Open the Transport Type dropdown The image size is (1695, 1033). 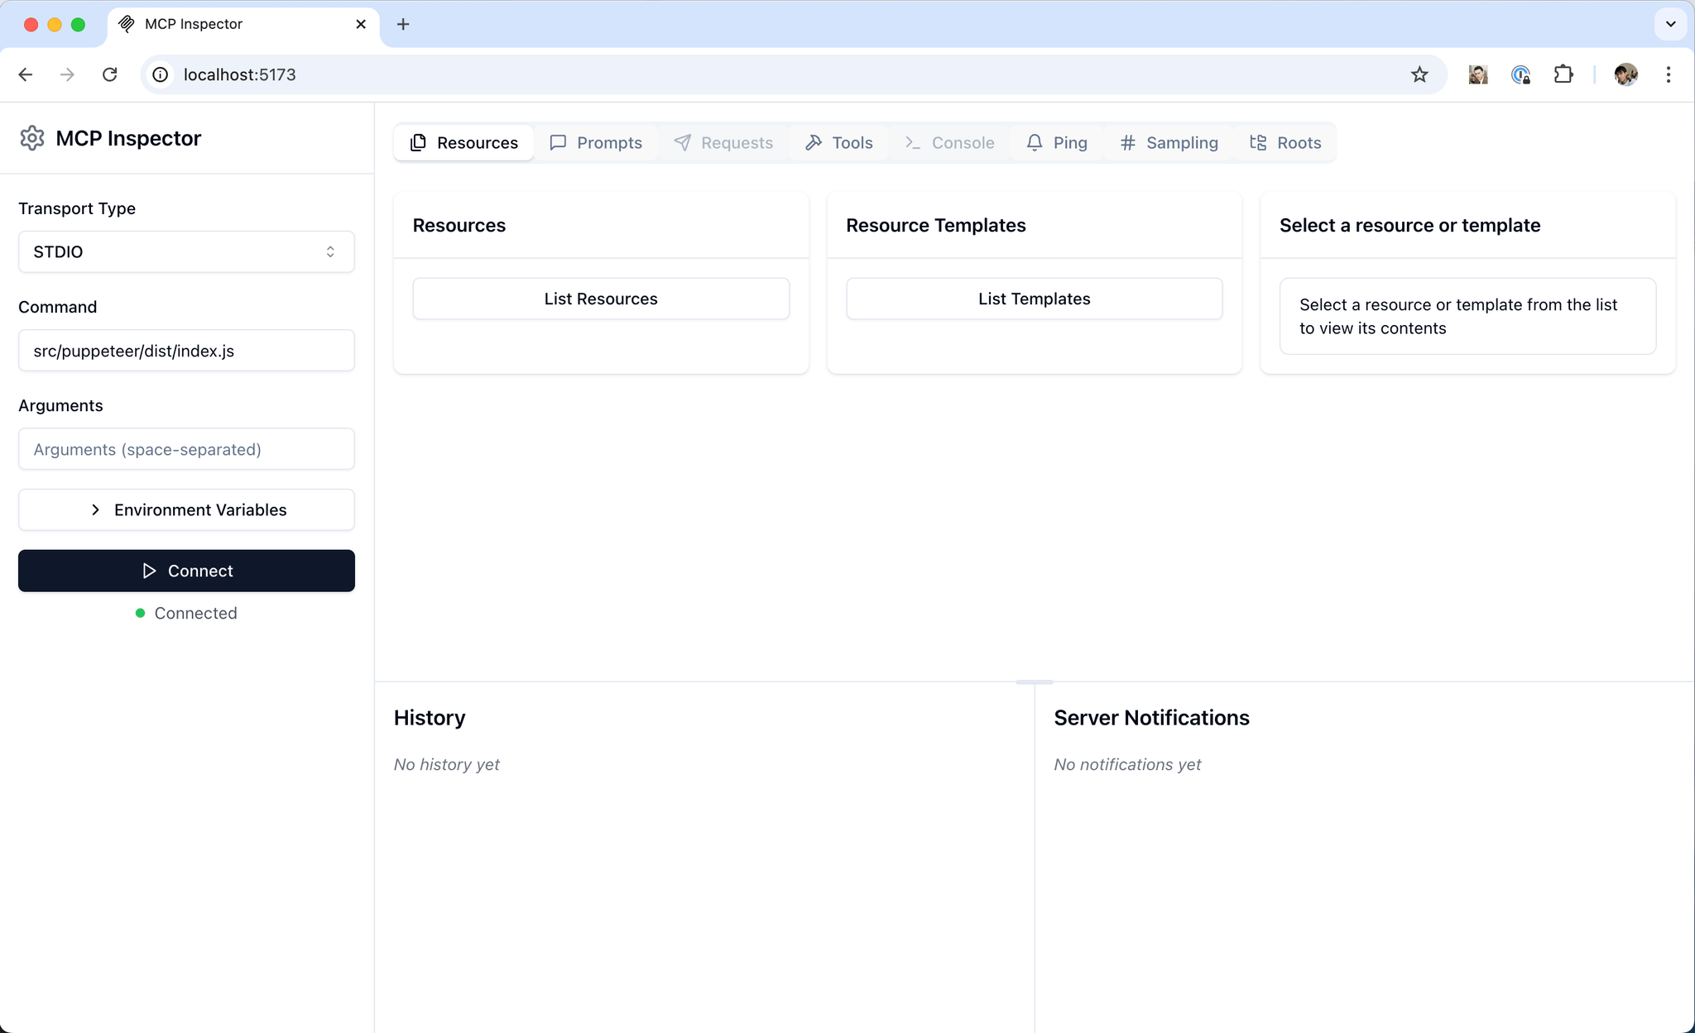[186, 251]
